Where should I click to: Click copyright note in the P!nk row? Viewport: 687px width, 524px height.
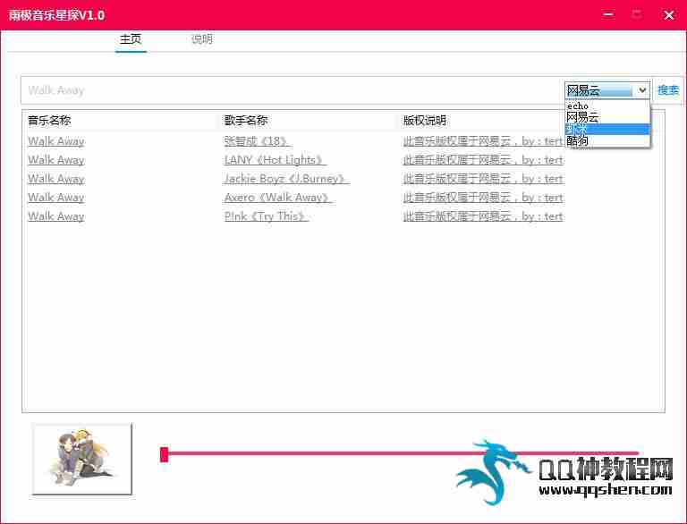483,216
